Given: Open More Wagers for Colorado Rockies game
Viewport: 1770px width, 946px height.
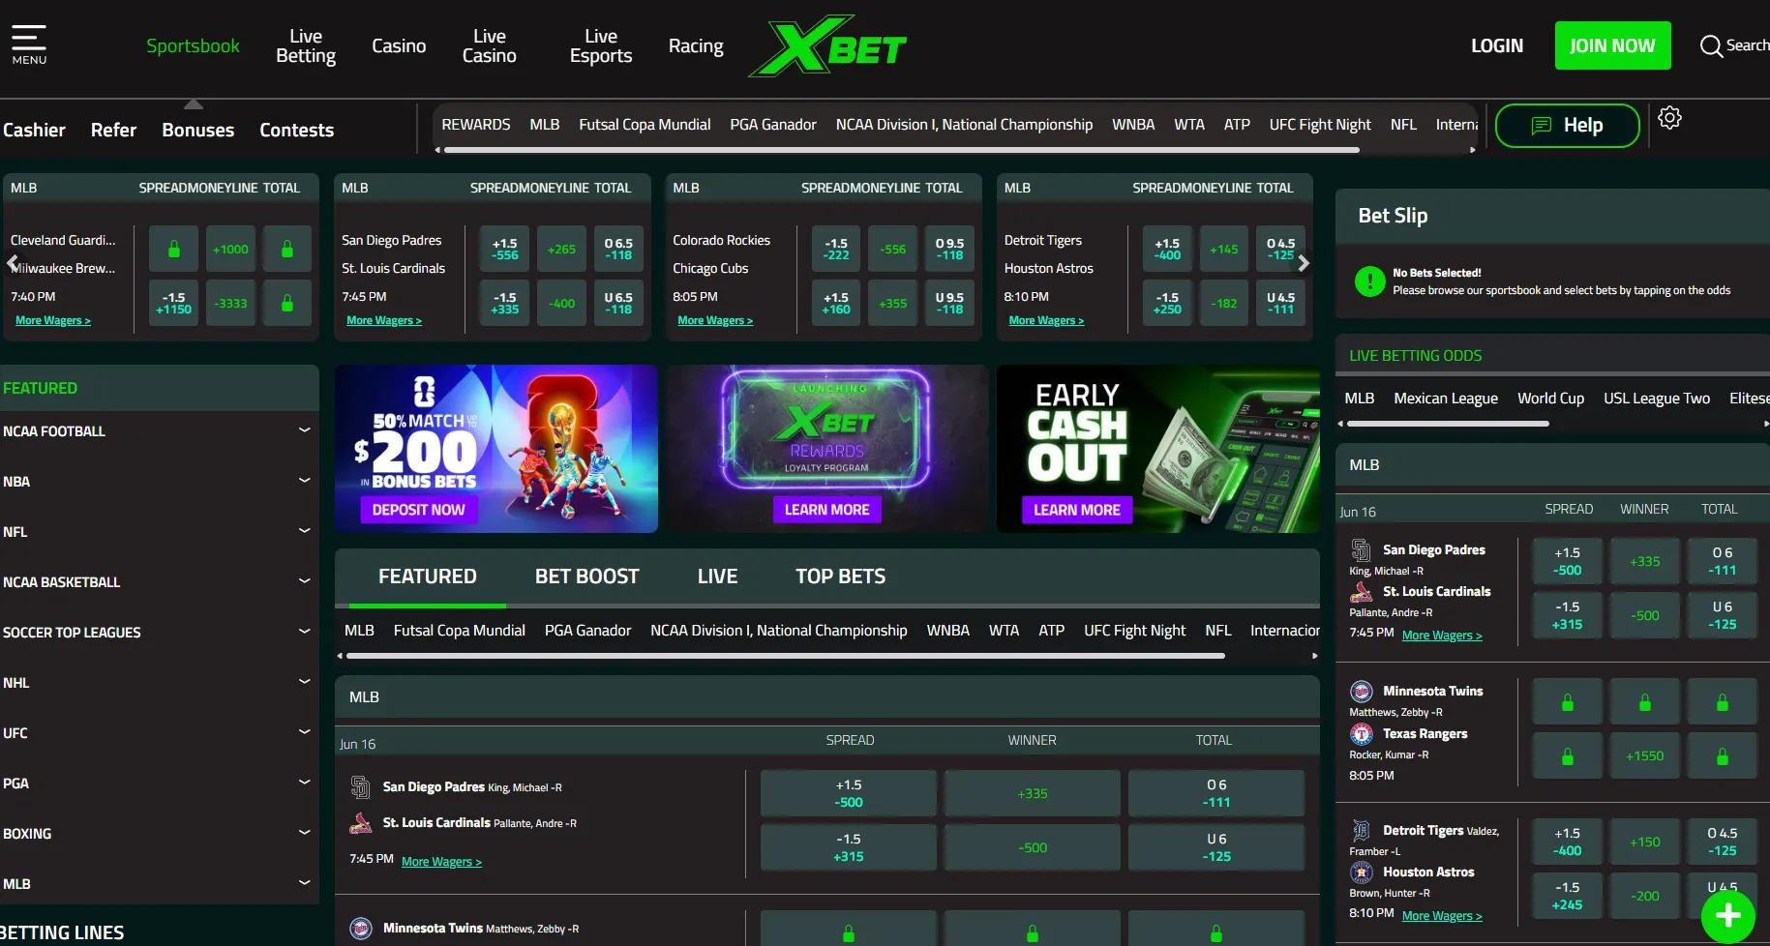Looking at the screenshot, I should pyautogui.click(x=715, y=320).
